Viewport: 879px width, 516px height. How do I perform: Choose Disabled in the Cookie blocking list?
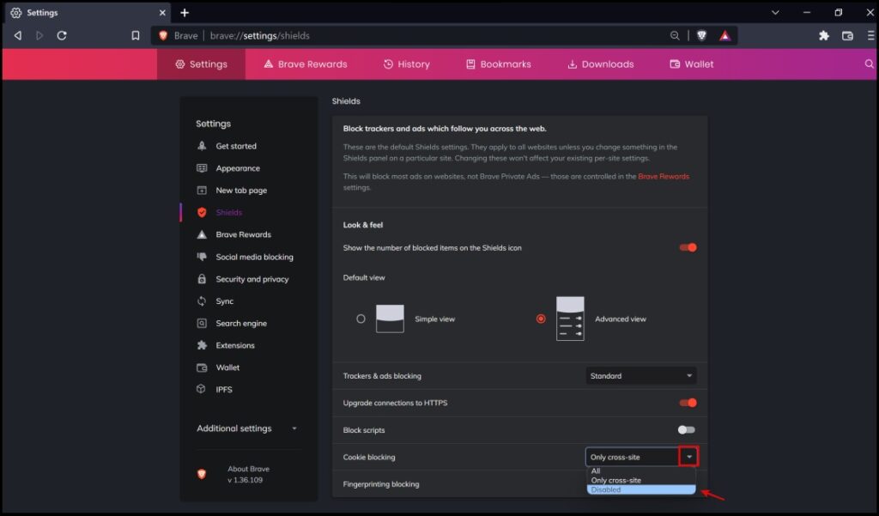pyautogui.click(x=641, y=489)
